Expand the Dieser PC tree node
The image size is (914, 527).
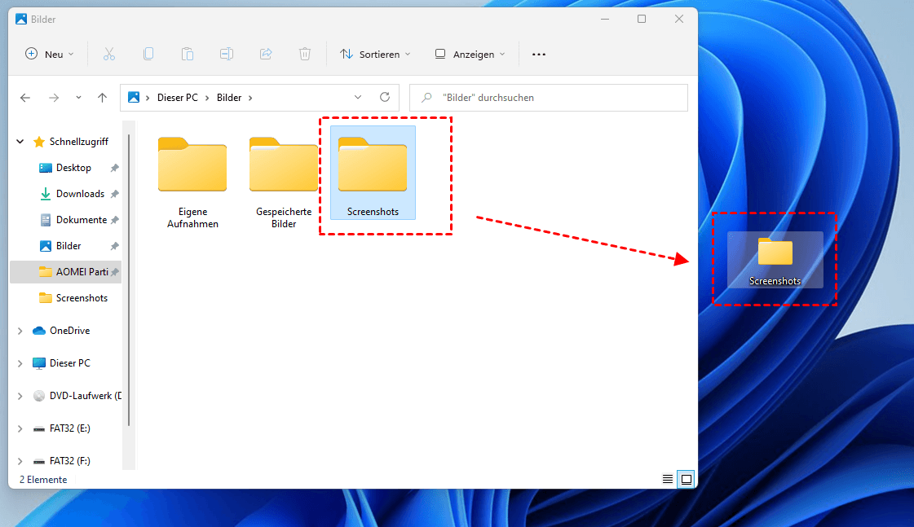tap(20, 363)
